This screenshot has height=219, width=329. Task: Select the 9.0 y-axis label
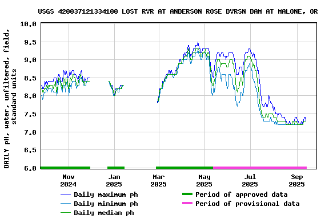pyautogui.click(x=30, y=60)
